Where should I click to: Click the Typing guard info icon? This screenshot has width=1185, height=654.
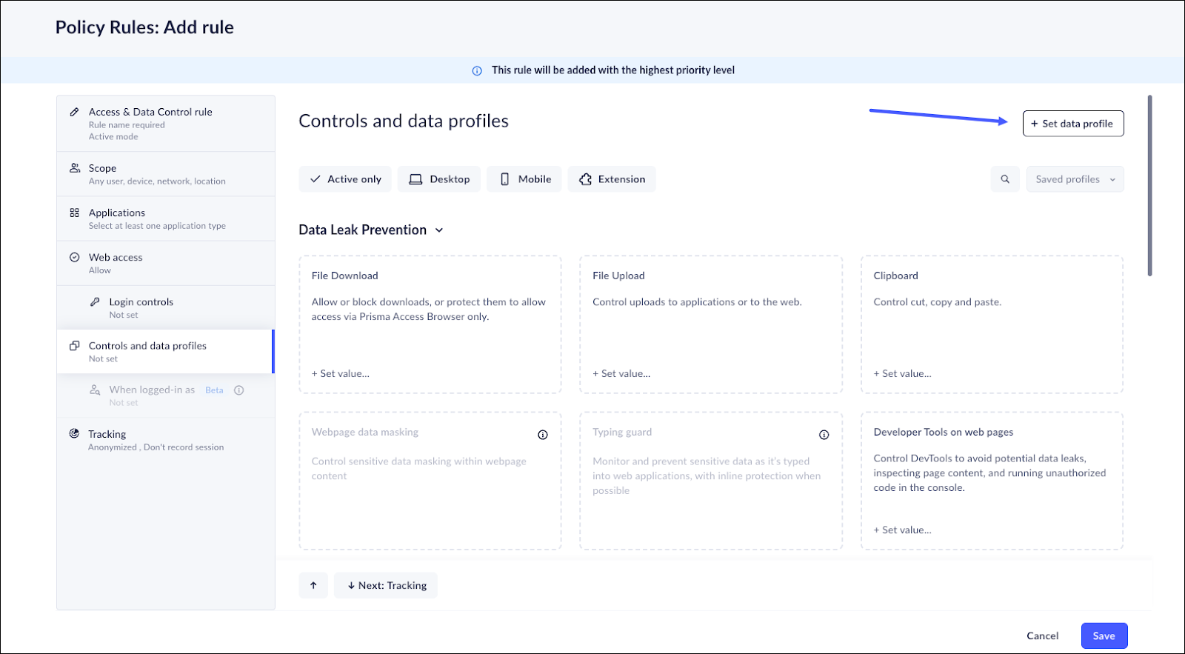click(x=824, y=435)
